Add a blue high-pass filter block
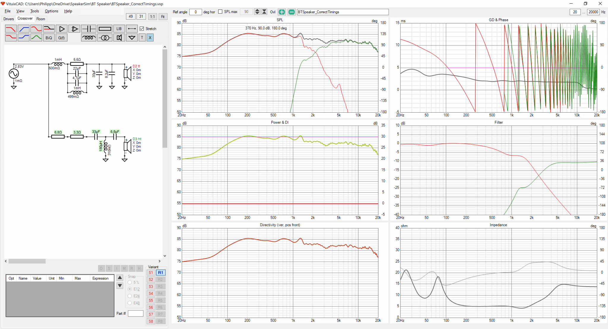The height and width of the screenshot is (329, 608). pyautogui.click(x=23, y=29)
